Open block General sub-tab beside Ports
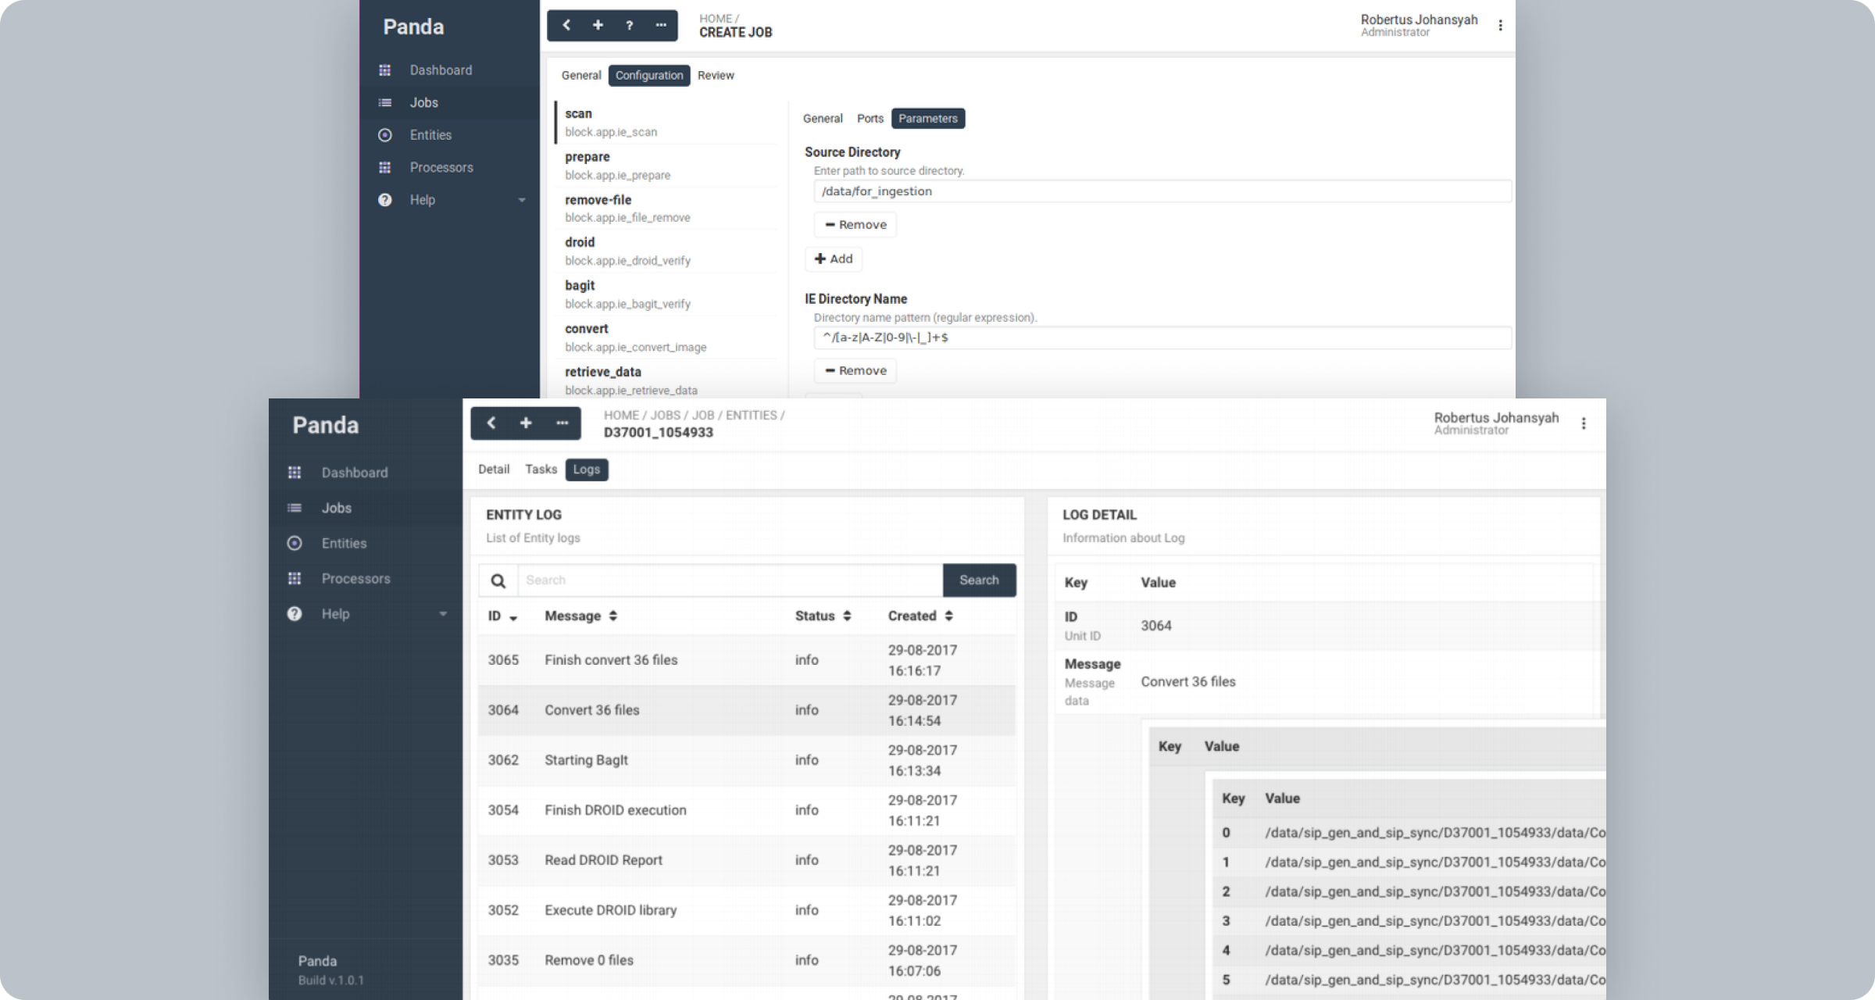1875x1000 pixels. click(823, 119)
